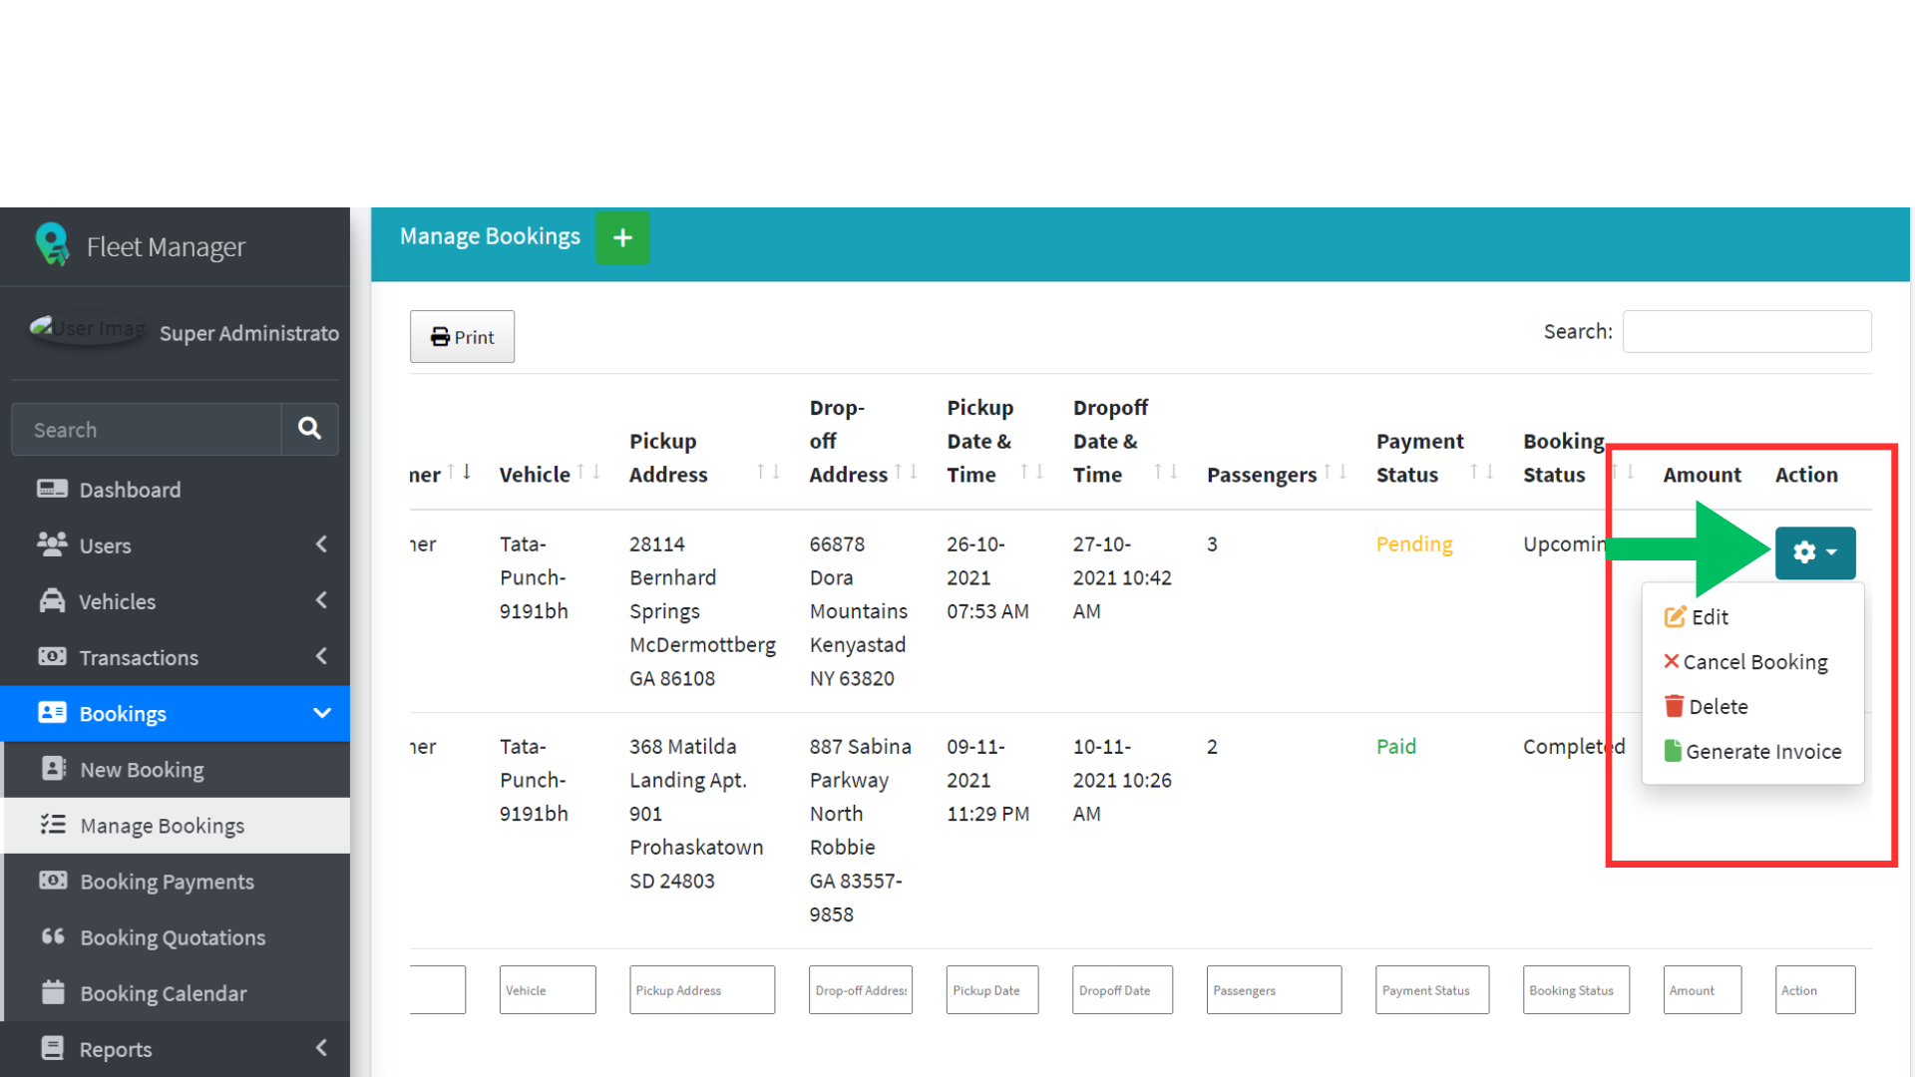Click the 368 Matilda Landing pickup address cell
The width and height of the screenshot is (1915, 1077).
pos(696,814)
